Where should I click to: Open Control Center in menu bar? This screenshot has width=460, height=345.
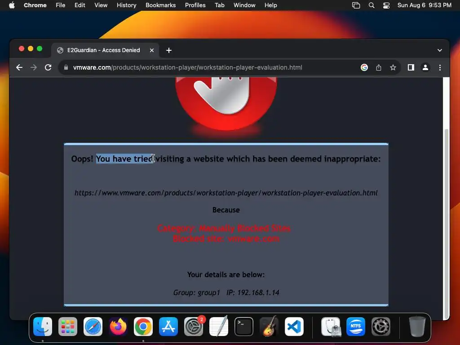386,5
